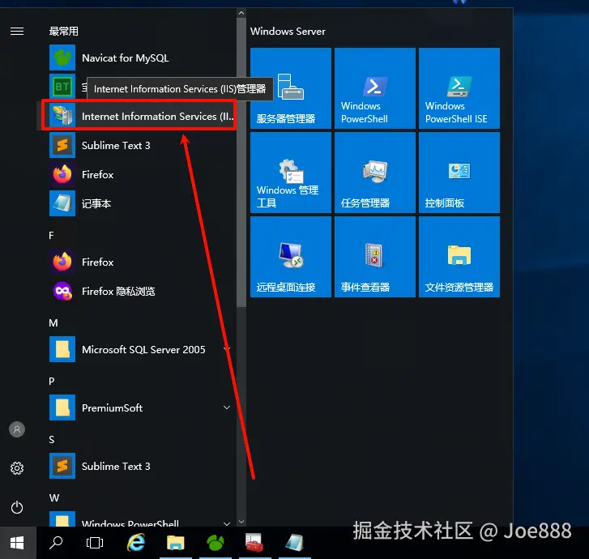Open the Windows PowerShell tile
Screen dimensions: 589x559
pos(375,88)
